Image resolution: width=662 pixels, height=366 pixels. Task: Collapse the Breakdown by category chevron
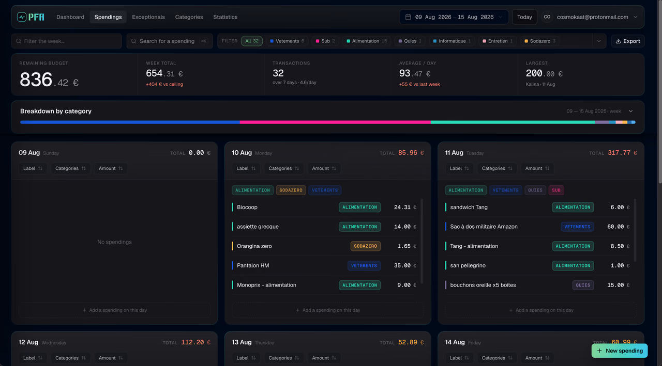pyautogui.click(x=631, y=111)
